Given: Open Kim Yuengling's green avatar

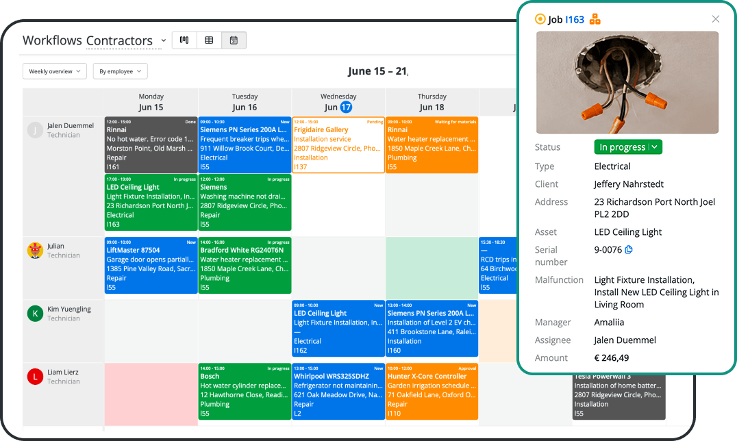Looking at the screenshot, I should (35, 314).
